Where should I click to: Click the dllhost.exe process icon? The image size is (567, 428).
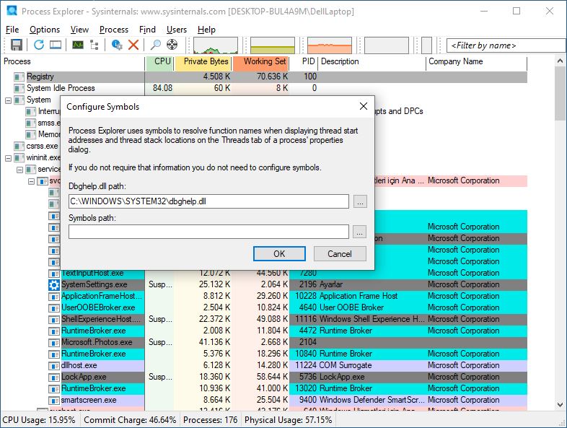[54, 366]
